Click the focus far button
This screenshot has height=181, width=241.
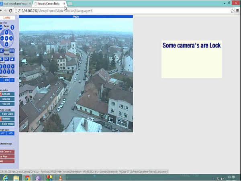12,59
